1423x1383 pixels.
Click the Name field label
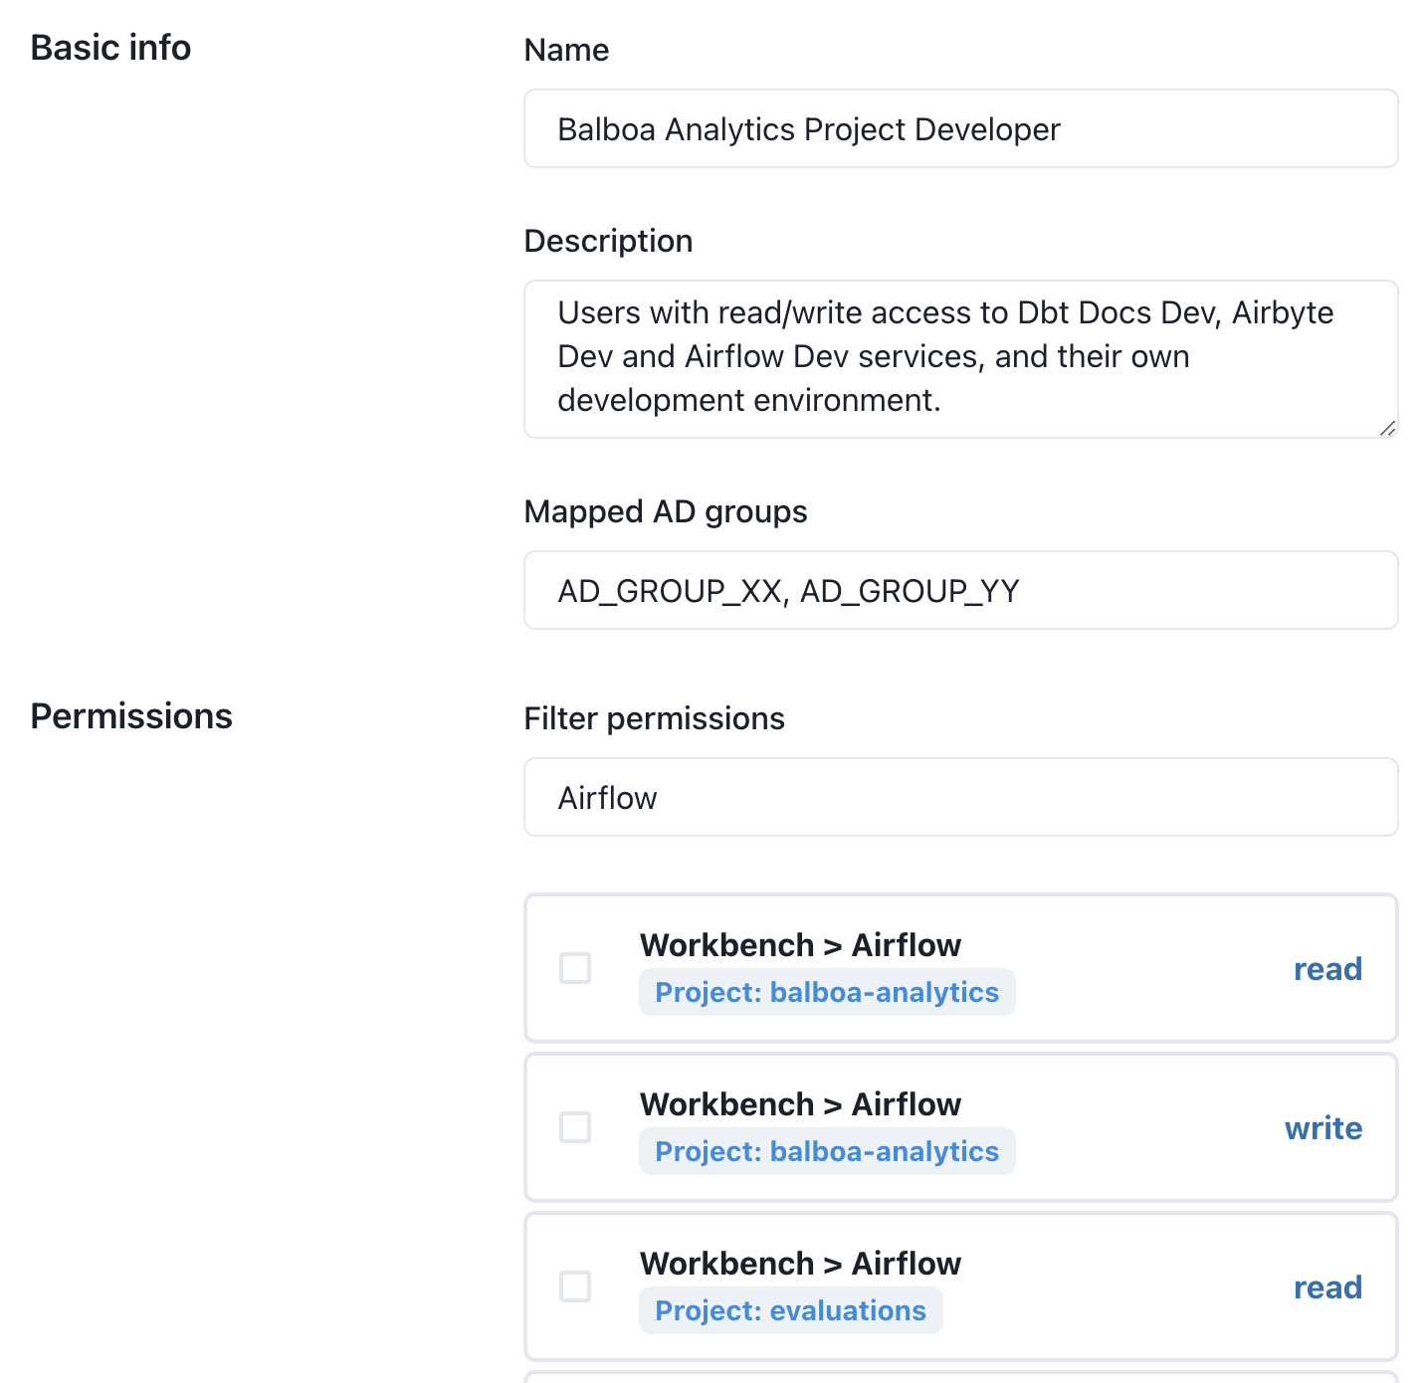click(x=566, y=50)
